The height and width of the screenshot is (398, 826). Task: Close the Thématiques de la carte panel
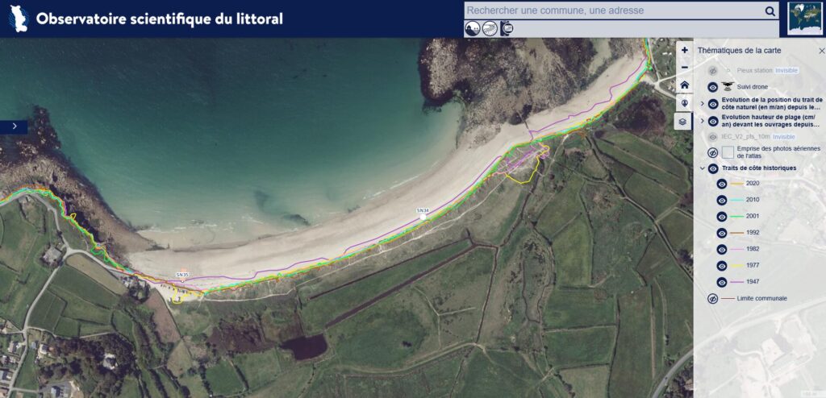point(821,51)
